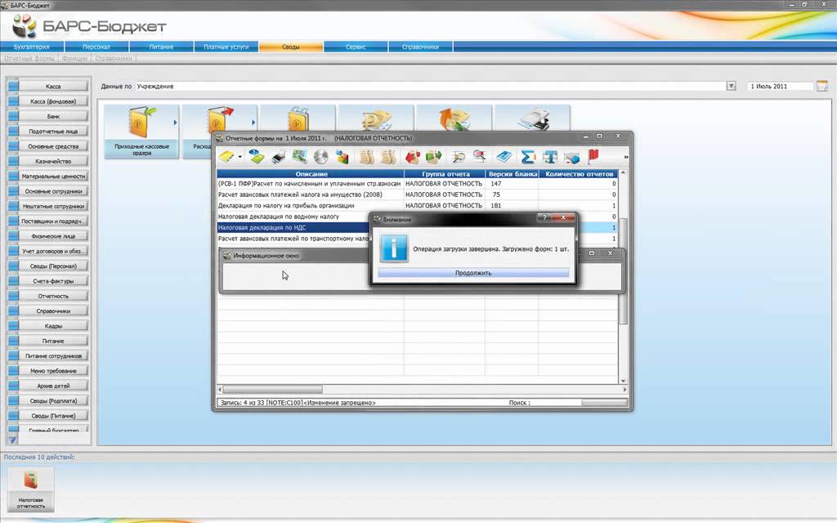This screenshot has width=837, height=523.
Task: Open Отчетные формы submenu
Action: [29, 58]
